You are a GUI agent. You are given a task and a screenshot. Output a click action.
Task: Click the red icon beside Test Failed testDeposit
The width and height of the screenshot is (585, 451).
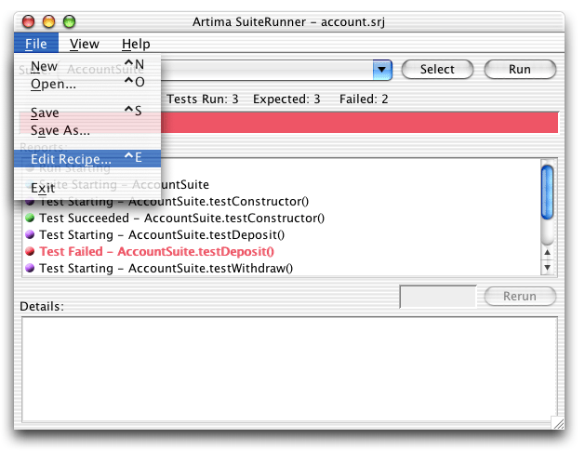coord(30,251)
